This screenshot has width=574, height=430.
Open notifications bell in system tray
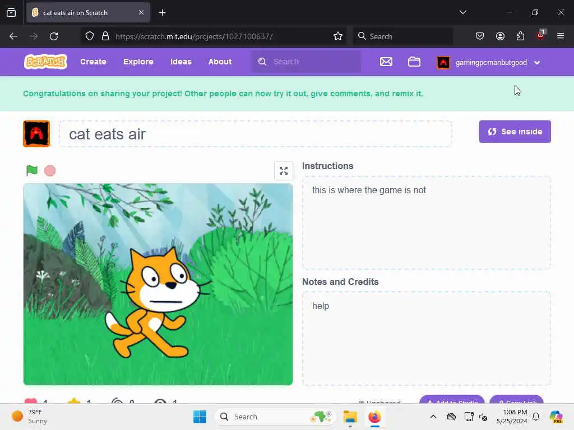[536, 417]
